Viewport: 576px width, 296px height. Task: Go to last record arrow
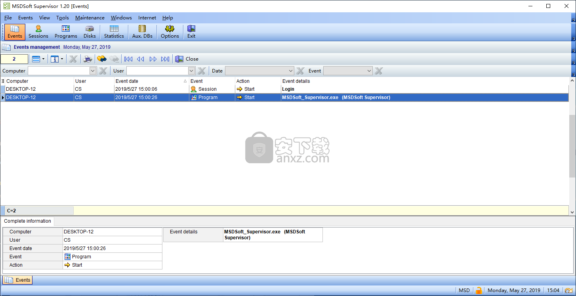(x=165, y=59)
